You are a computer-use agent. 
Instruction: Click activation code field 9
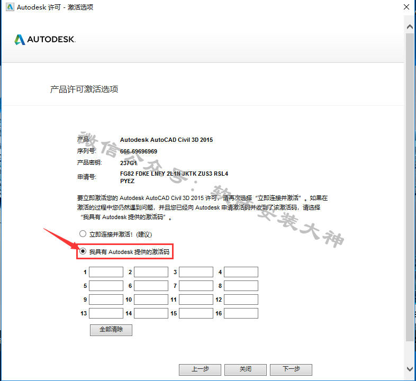[x=106, y=300]
